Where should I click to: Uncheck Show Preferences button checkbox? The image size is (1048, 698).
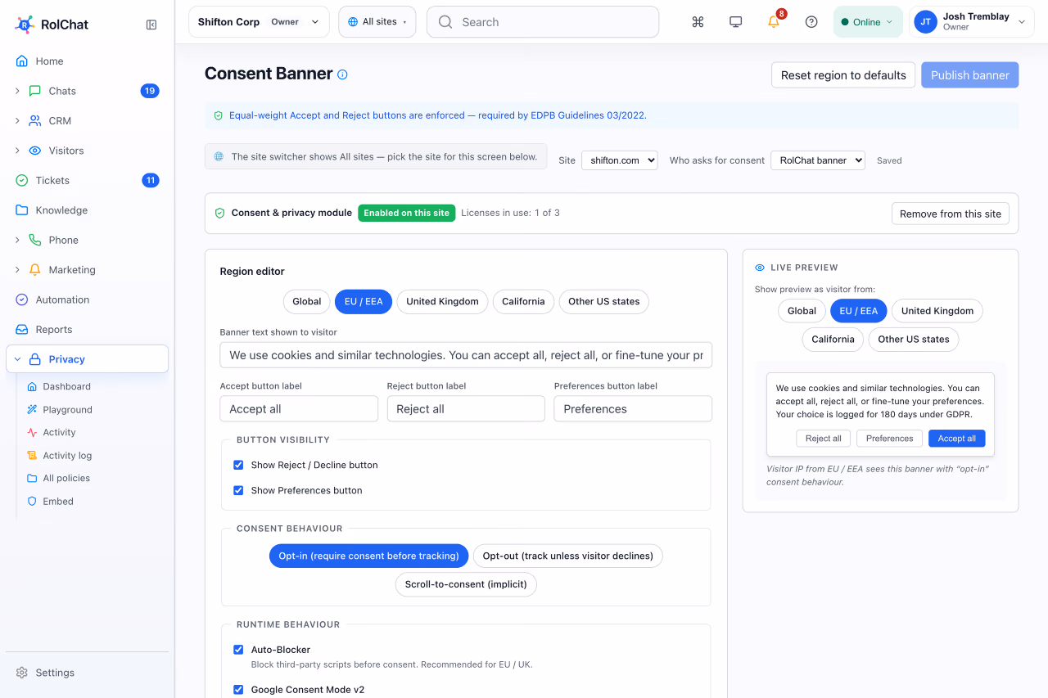[238, 490]
